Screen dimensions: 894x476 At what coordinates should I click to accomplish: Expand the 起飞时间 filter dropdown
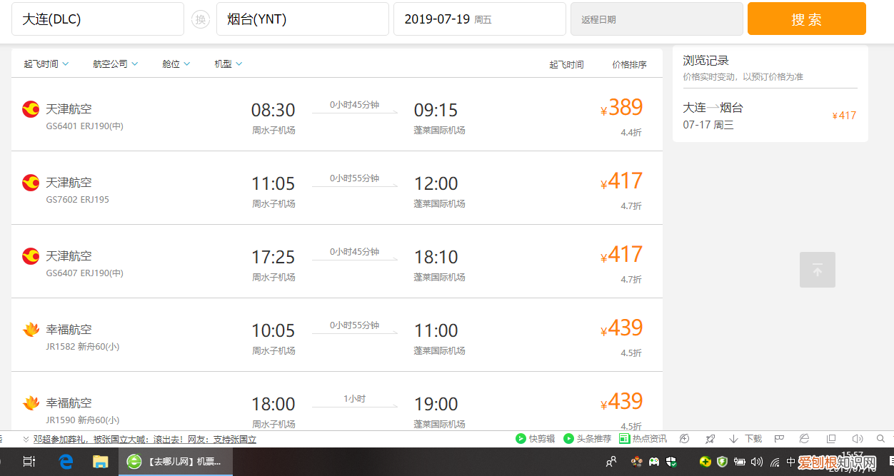46,64
